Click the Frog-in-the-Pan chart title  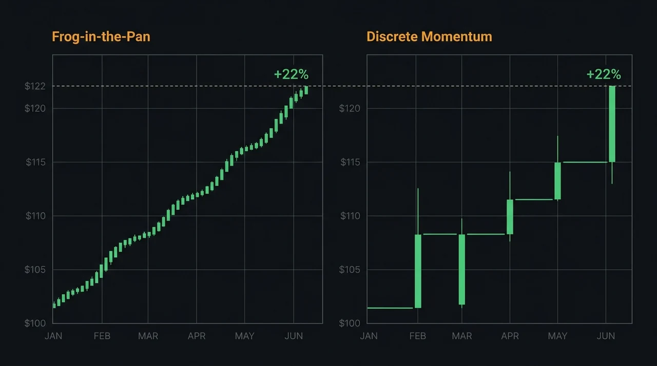(101, 37)
